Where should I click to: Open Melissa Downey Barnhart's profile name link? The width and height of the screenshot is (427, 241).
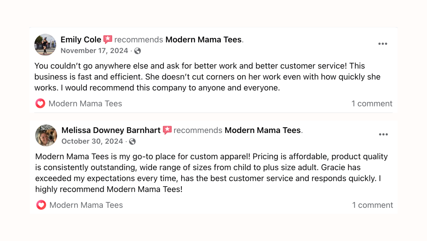click(x=111, y=130)
